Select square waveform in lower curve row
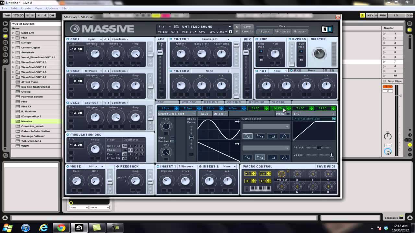415x233 pixels. [272, 157]
